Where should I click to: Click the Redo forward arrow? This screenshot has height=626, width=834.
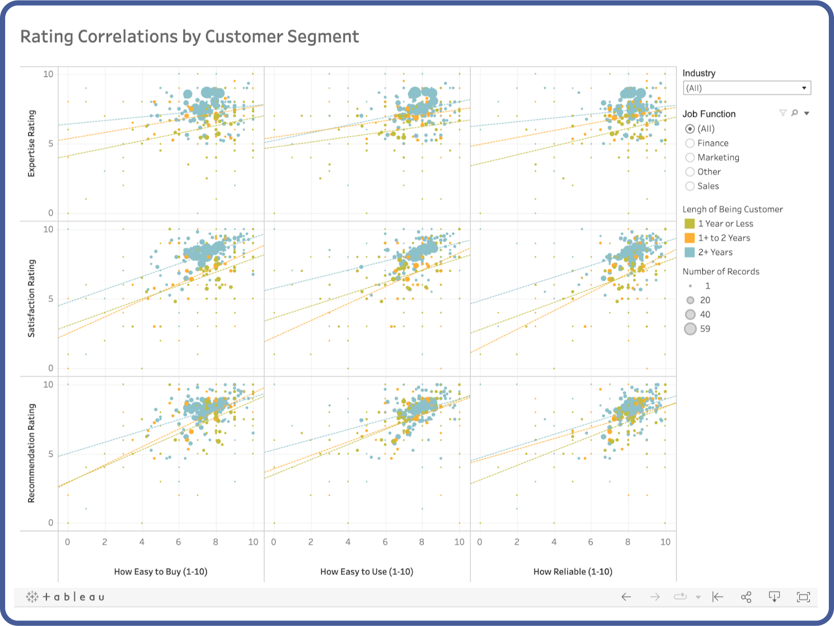point(655,597)
